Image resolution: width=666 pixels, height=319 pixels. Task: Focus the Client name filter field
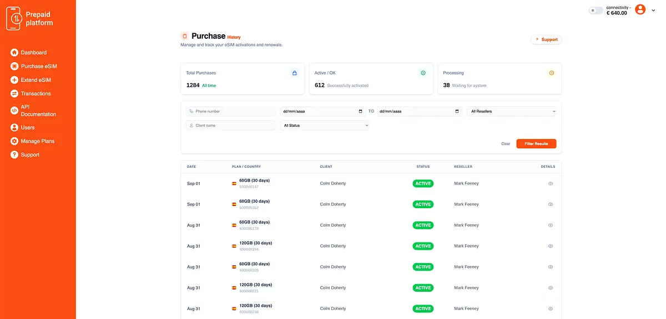[231, 126]
